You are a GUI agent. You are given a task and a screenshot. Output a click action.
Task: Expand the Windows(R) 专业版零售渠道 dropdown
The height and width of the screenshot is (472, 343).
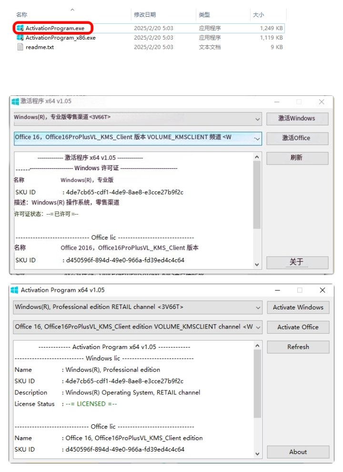[x=257, y=119]
